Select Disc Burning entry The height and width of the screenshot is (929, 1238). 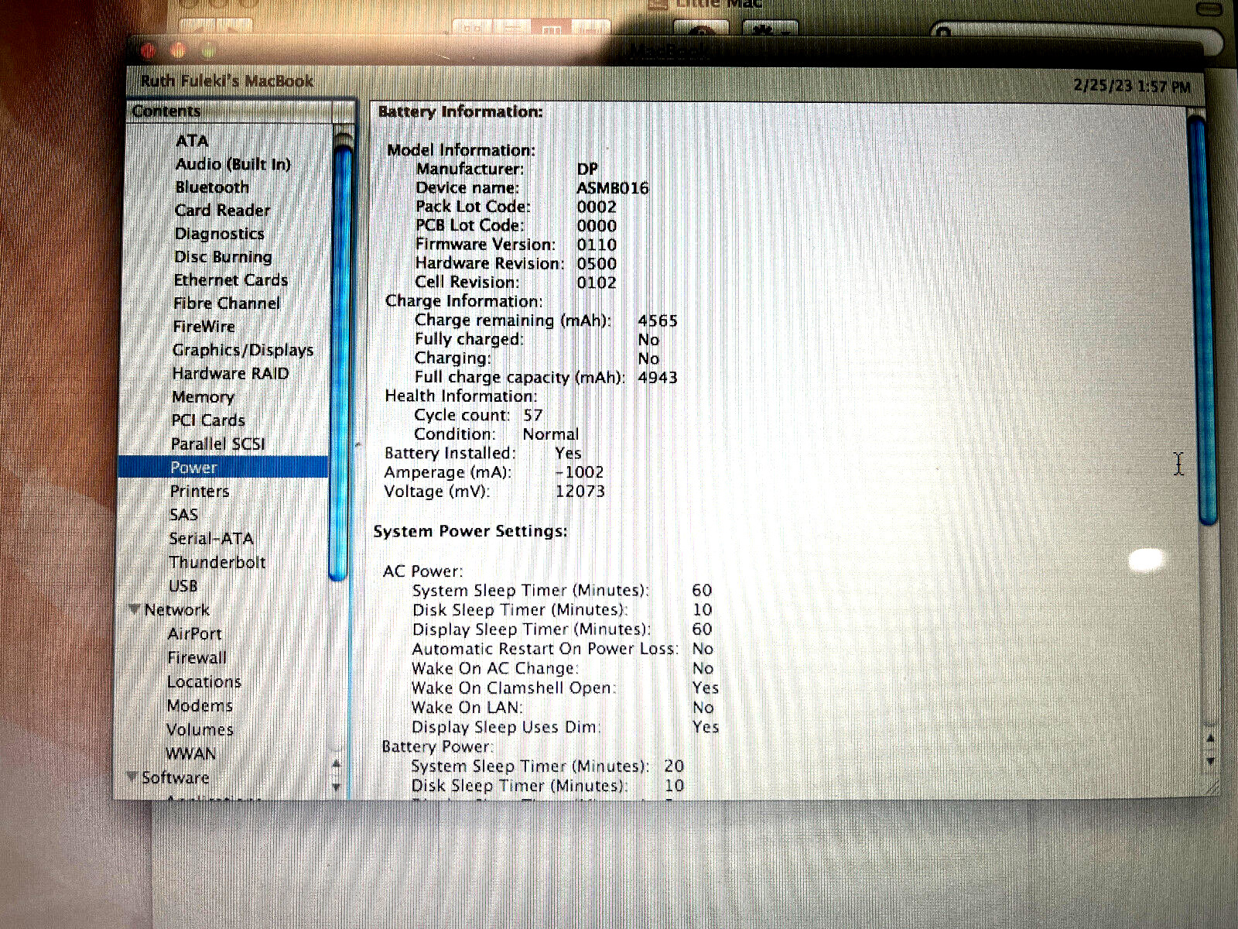(x=223, y=257)
